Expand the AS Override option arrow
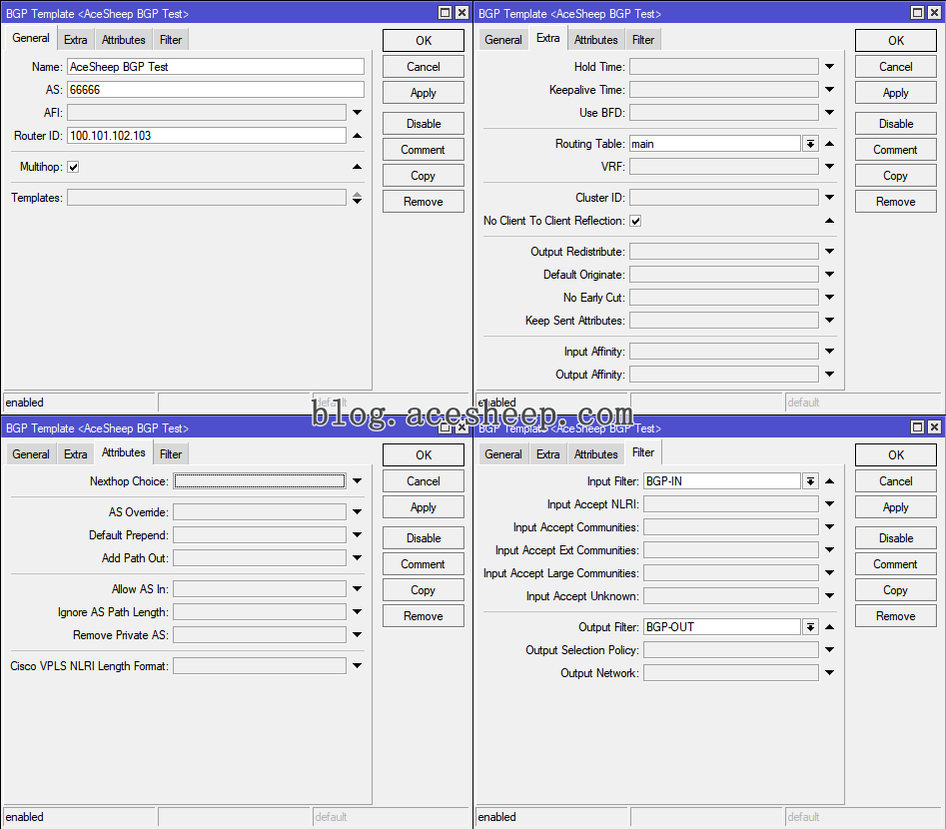The width and height of the screenshot is (946, 829). pos(357,512)
